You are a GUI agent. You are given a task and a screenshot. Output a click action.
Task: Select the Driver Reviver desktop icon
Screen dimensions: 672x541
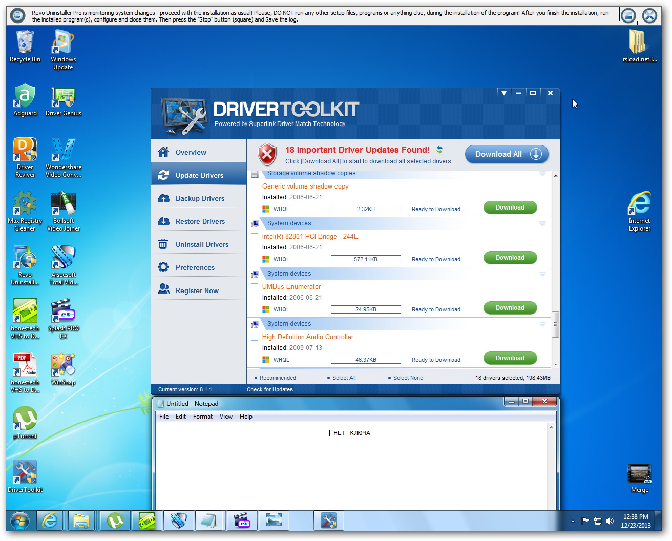[x=25, y=158]
